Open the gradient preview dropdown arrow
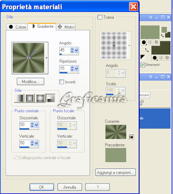Viewport: 173px width, 194px height. coord(47,58)
